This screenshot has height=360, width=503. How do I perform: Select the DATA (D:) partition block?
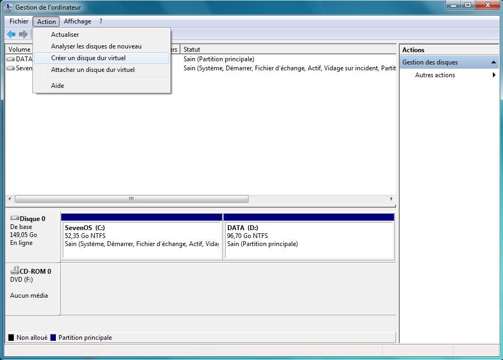309,236
